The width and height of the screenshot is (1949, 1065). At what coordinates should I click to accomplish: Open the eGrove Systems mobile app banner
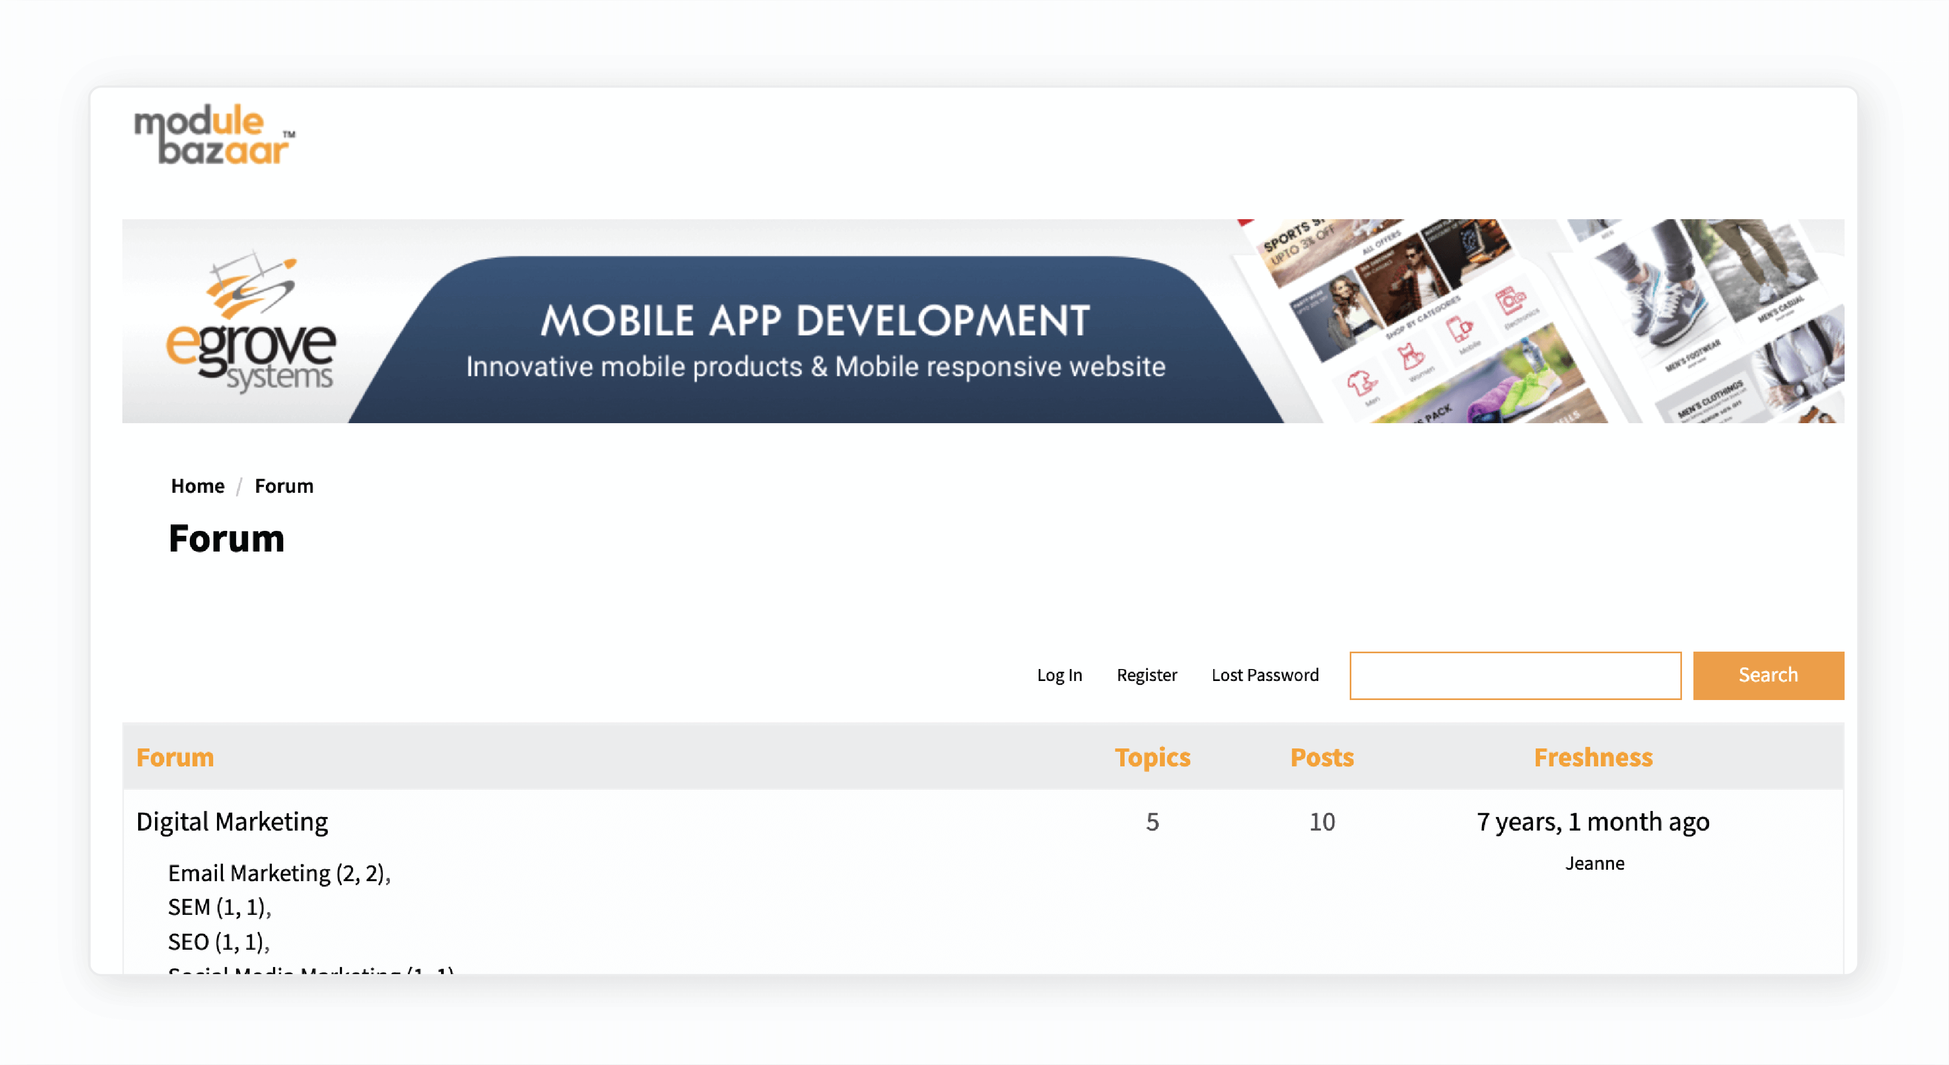(983, 321)
